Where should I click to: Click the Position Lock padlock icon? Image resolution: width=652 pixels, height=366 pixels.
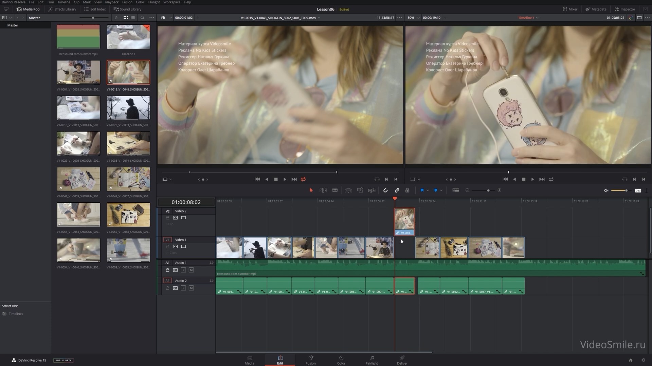coord(407,190)
